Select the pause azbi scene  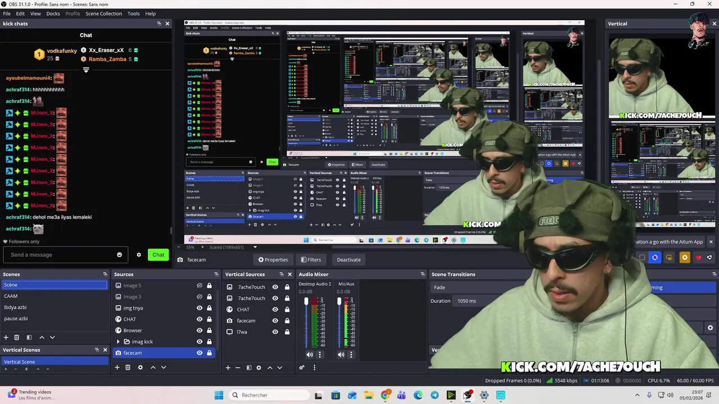[54, 319]
